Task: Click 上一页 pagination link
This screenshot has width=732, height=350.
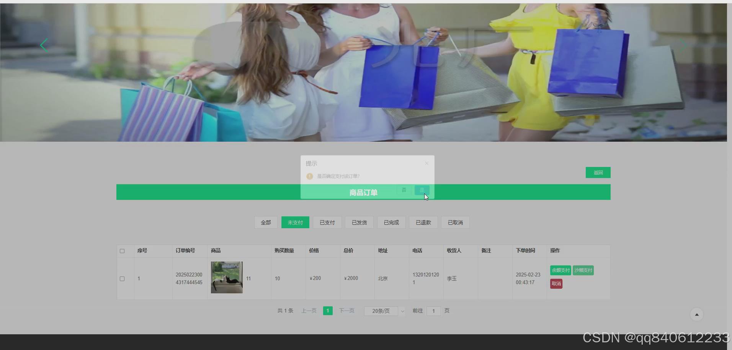Action: tap(309, 311)
